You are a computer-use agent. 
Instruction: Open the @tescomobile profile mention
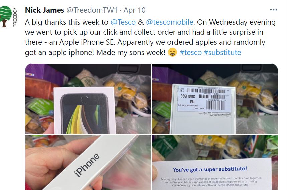tap(169, 22)
